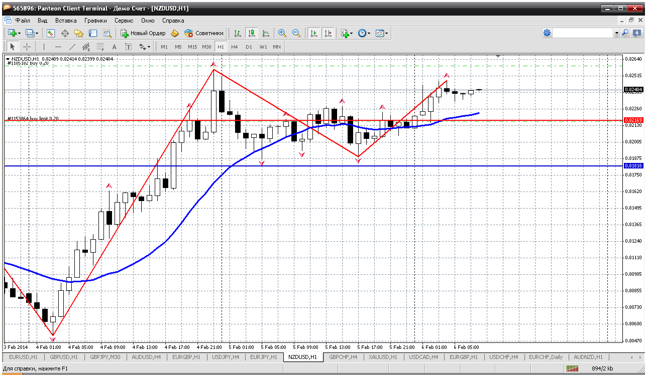Select the text 'A' drawing tool
Image resolution: width=647 pixels, height=375 pixels.
point(114,47)
